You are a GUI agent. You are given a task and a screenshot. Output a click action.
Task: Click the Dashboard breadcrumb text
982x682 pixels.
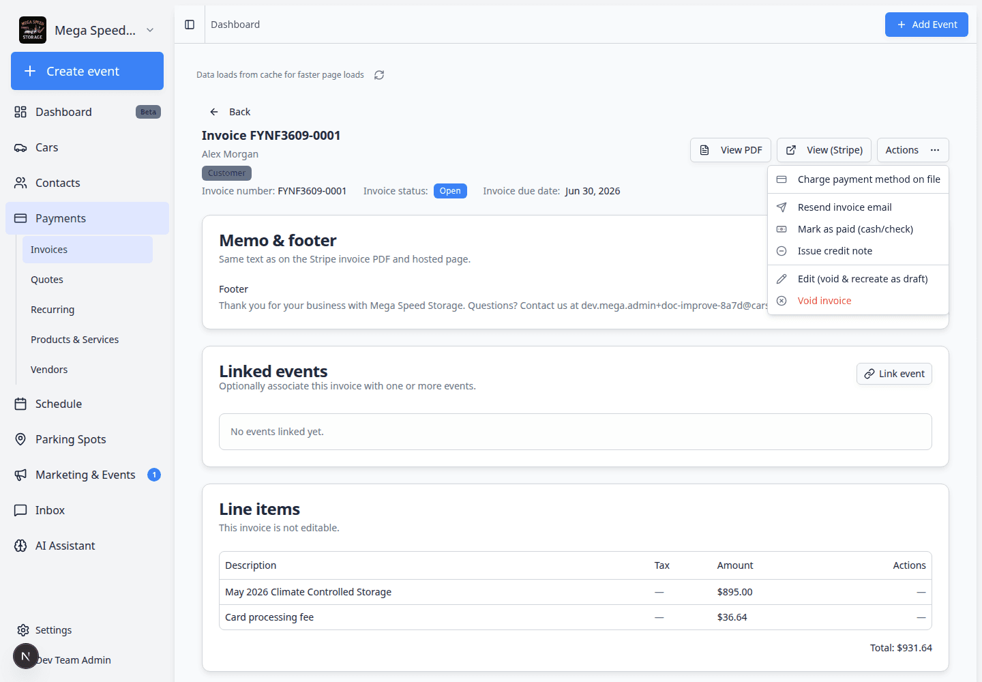click(235, 25)
